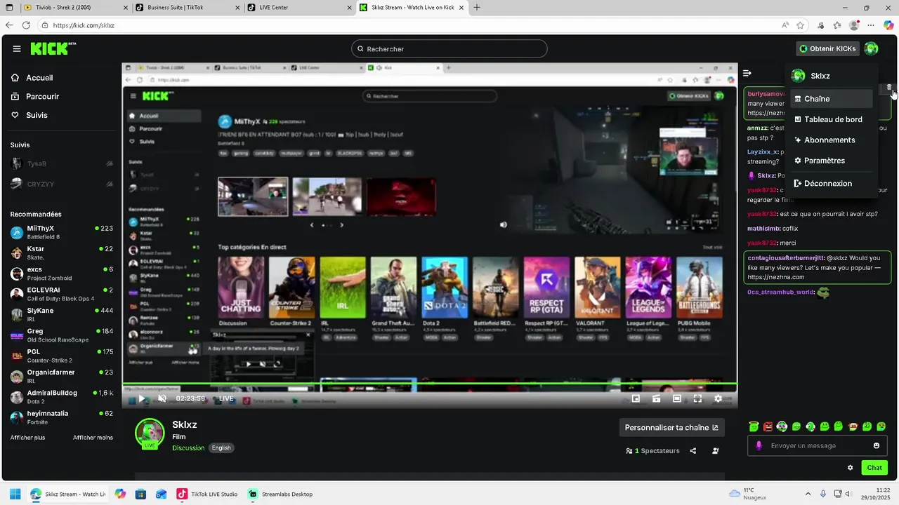899x505 pixels.
Task: Refresh the browser page
Action: (x=26, y=25)
